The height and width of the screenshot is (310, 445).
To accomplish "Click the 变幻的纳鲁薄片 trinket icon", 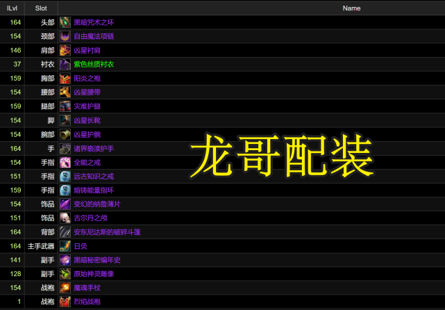I will click(x=65, y=204).
